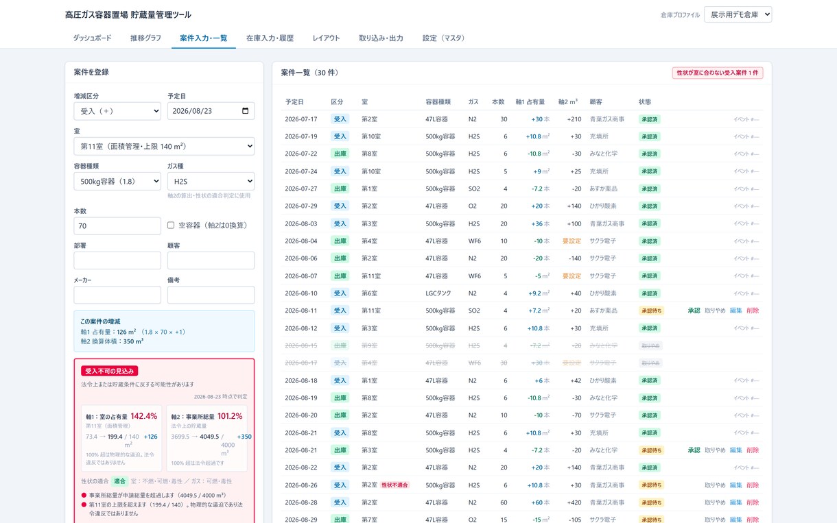Click the 受入 badge on 2026-07-17 row
The image size is (837, 523).
point(340,119)
